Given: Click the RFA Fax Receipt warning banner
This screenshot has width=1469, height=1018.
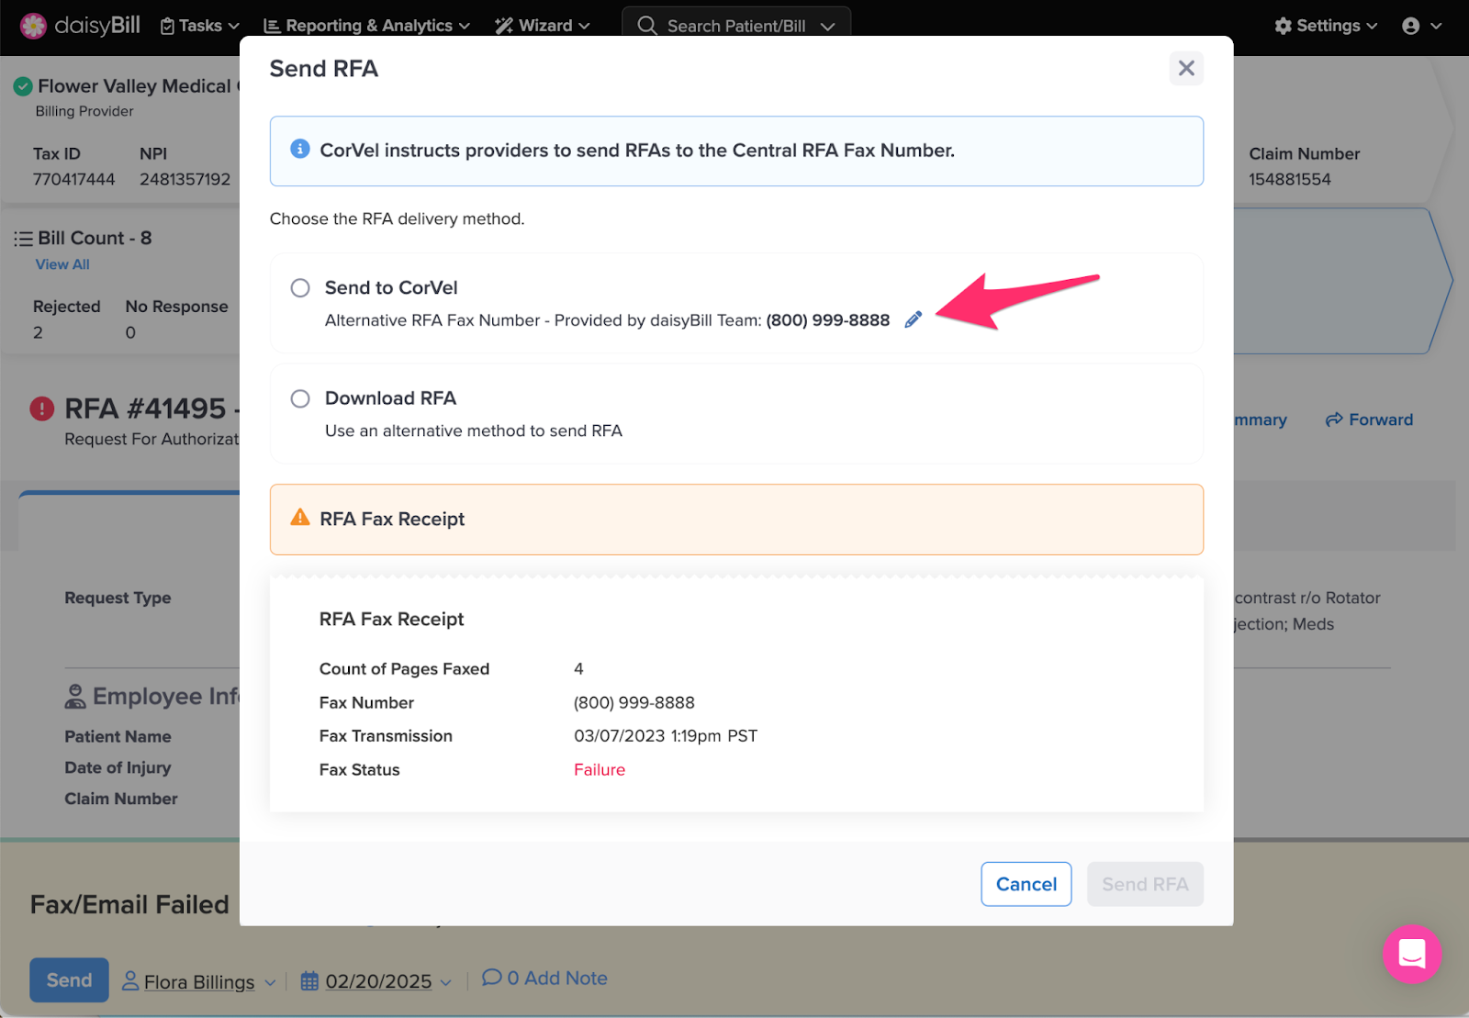Looking at the screenshot, I should coord(736,520).
